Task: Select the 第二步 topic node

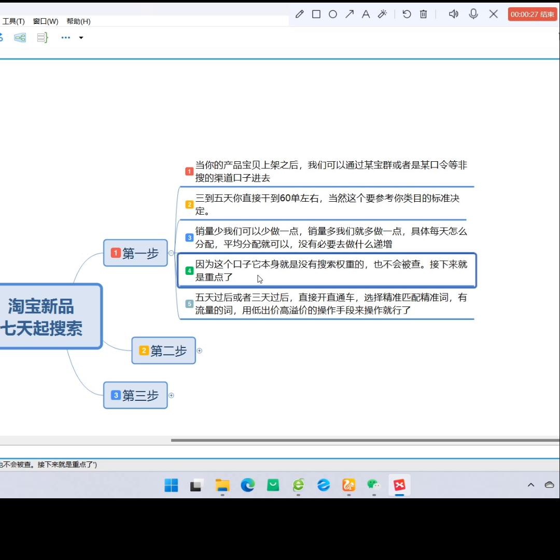Action: pyautogui.click(x=163, y=351)
